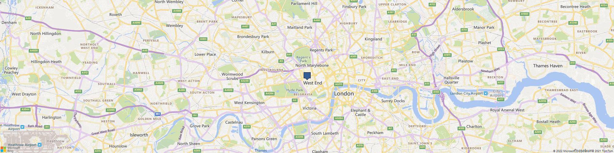
Task: Click the Wembley place label
Action: pos(174,26)
